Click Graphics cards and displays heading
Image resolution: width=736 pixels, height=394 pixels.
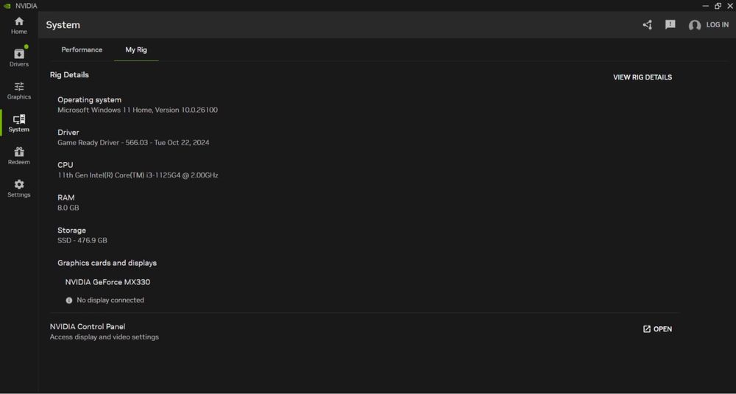point(107,263)
